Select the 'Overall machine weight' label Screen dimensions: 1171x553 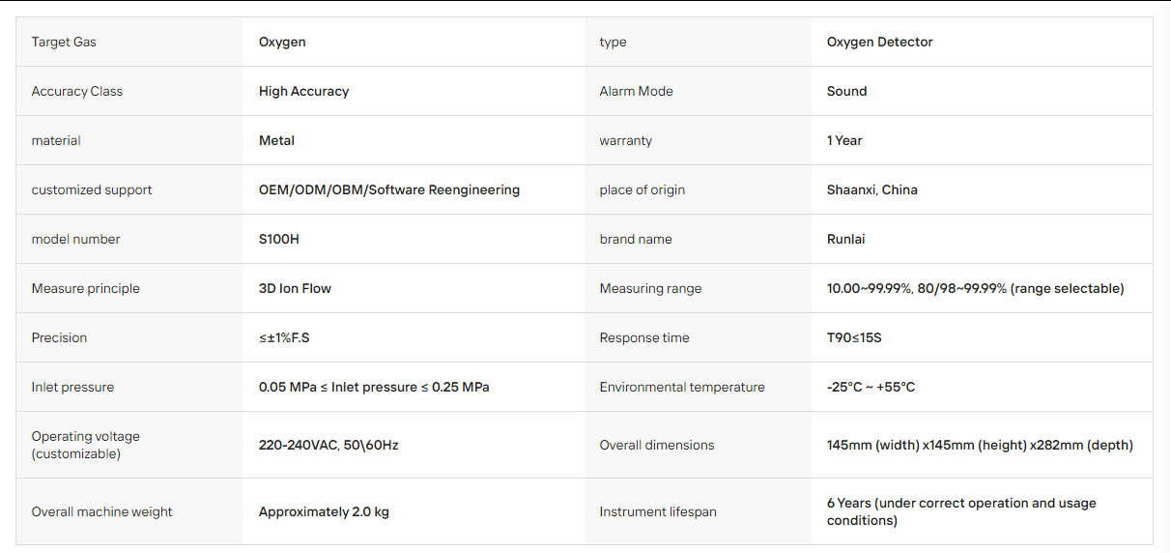coord(101,511)
